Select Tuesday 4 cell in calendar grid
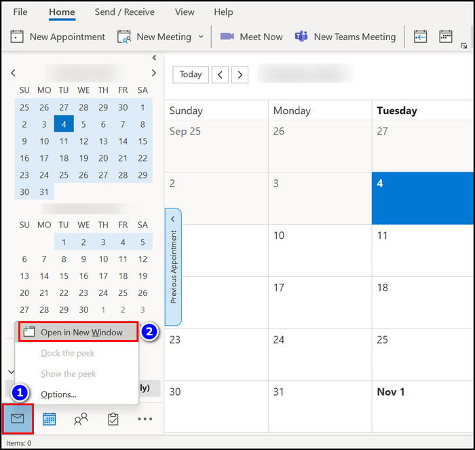The width and height of the screenshot is (475, 450). click(423, 198)
